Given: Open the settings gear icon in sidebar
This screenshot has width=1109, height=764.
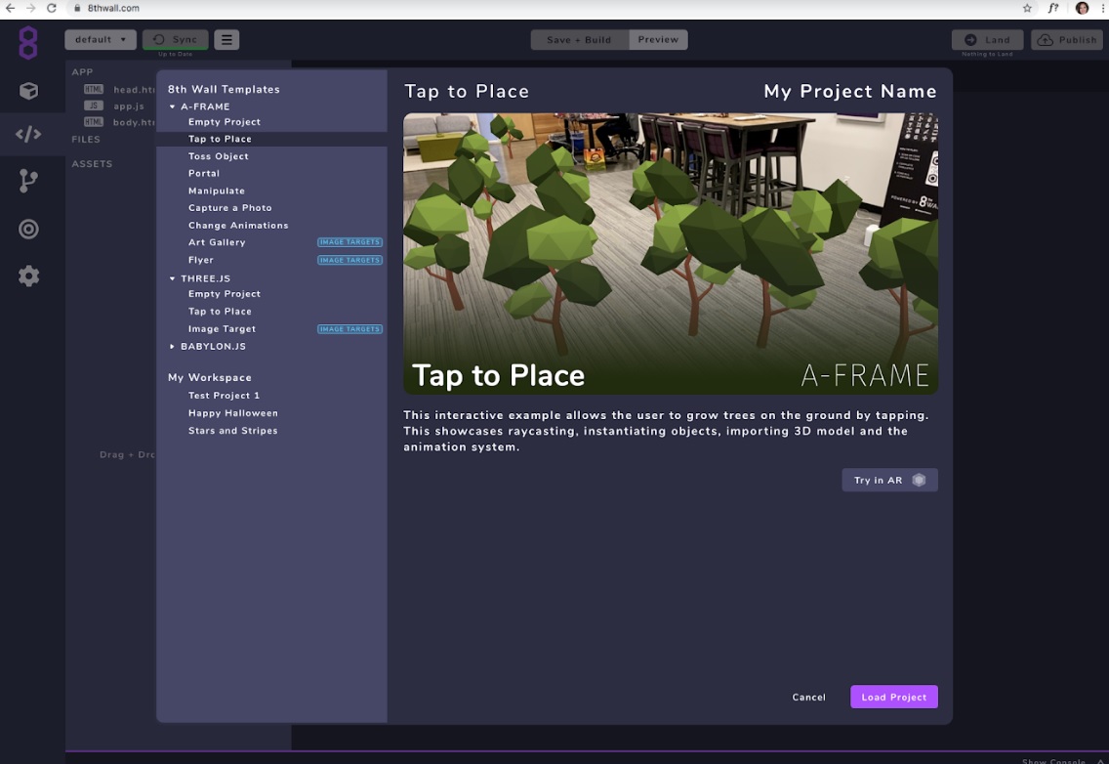Looking at the screenshot, I should 28,276.
